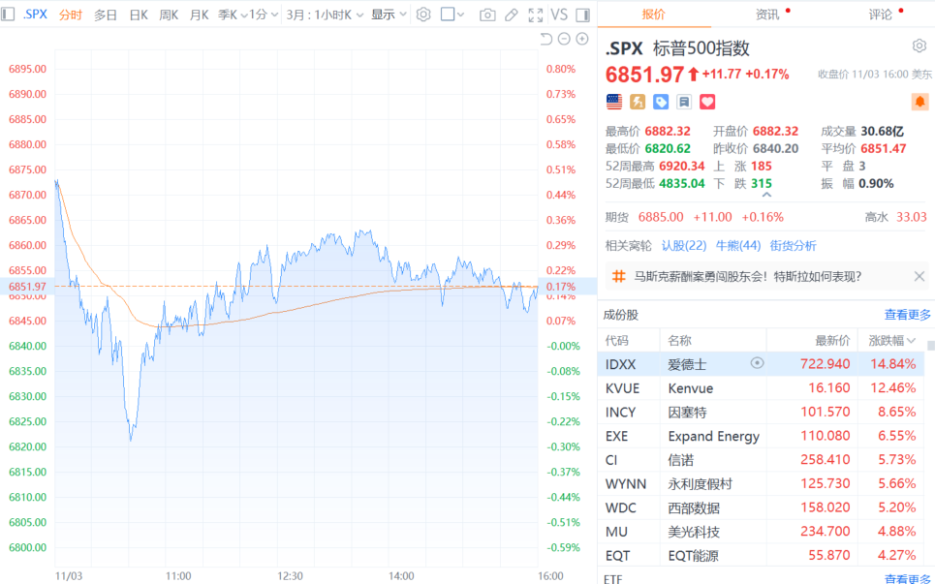Click the futures price 6885.00
Screen dimensions: 935x584
click(x=661, y=217)
